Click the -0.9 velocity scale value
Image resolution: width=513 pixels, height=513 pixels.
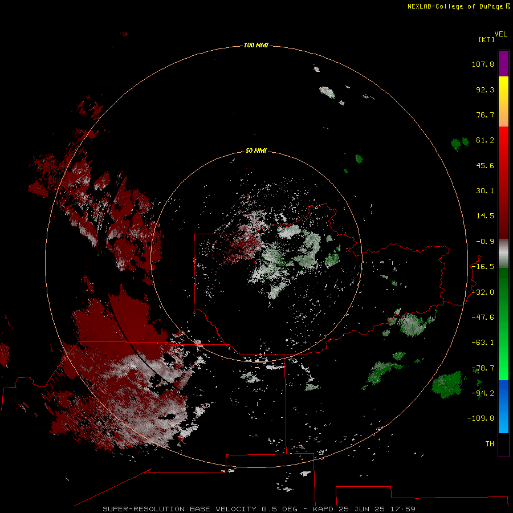point(485,242)
